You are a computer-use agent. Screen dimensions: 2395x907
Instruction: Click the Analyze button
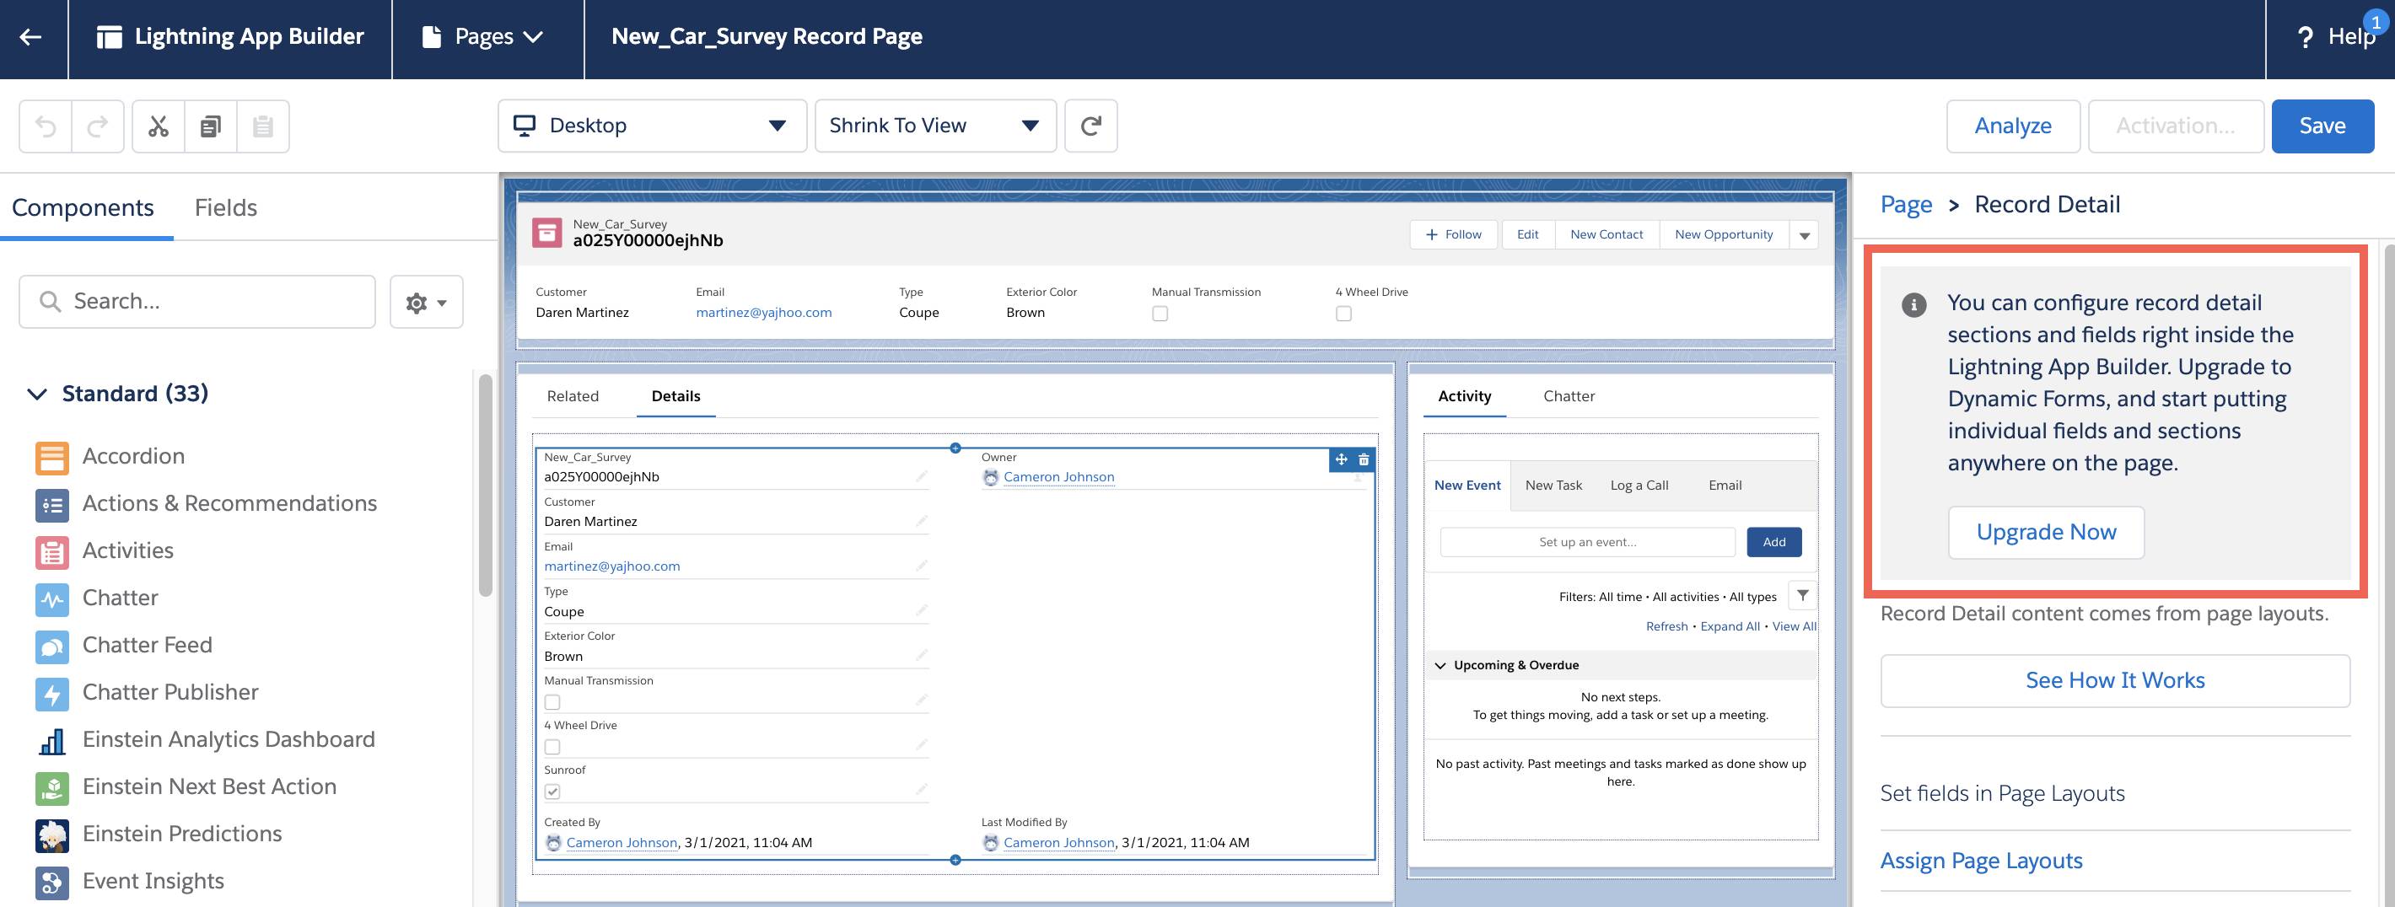[x=2013, y=126]
